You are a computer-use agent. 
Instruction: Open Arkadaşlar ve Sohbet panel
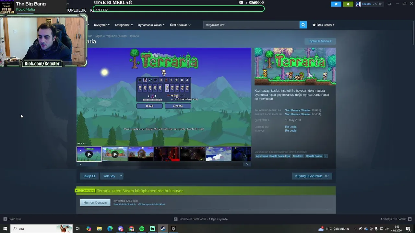396,219
